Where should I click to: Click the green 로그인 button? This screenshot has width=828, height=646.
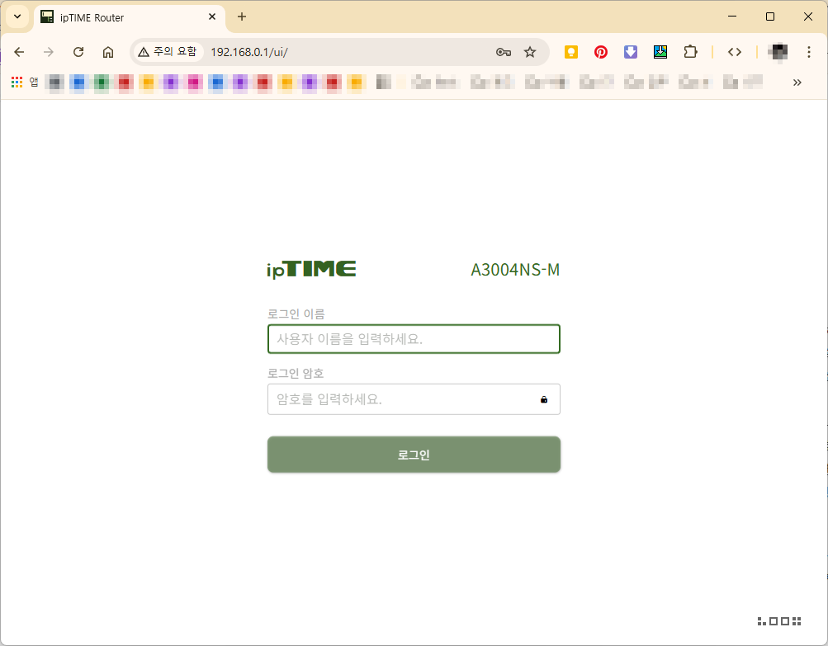[x=414, y=455]
